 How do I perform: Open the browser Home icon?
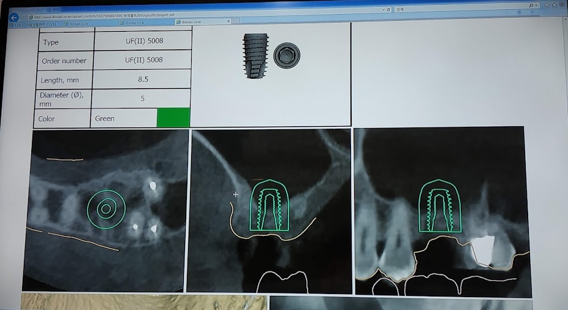click(x=547, y=5)
